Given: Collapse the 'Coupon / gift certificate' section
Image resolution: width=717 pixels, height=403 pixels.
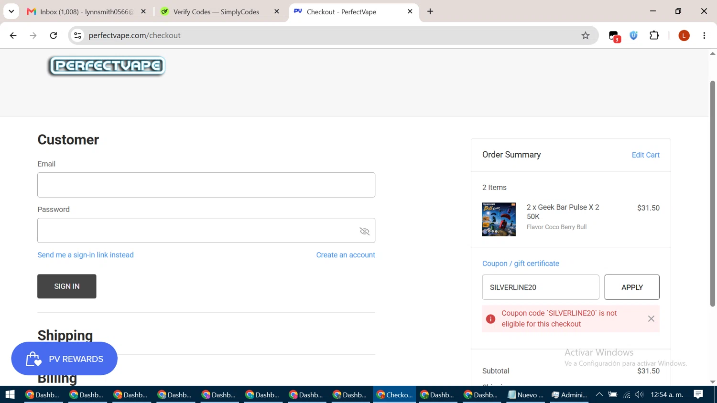Looking at the screenshot, I should click(x=521, y=264).
